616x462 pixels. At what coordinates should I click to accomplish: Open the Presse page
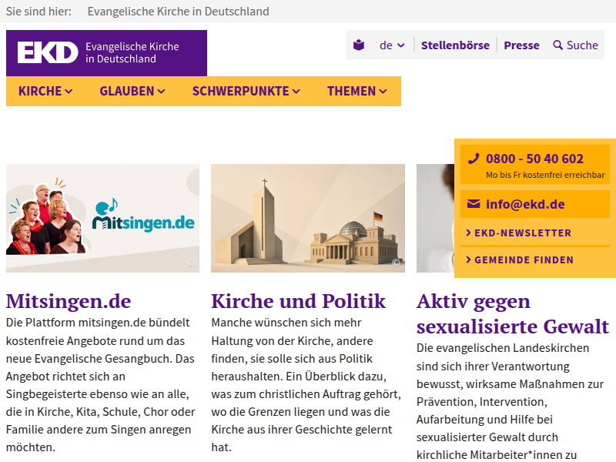pos(521,45)
